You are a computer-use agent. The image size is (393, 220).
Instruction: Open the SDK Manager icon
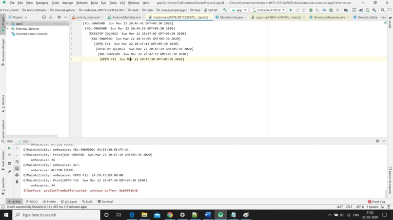pyautogui.click(x=374, y=10)
